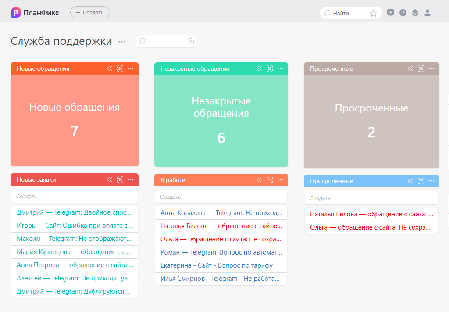The width and height of the screenshot is (449, 312).
Task: Open task Анна Петрова — обращение с сайта
Action: (75, 265)
